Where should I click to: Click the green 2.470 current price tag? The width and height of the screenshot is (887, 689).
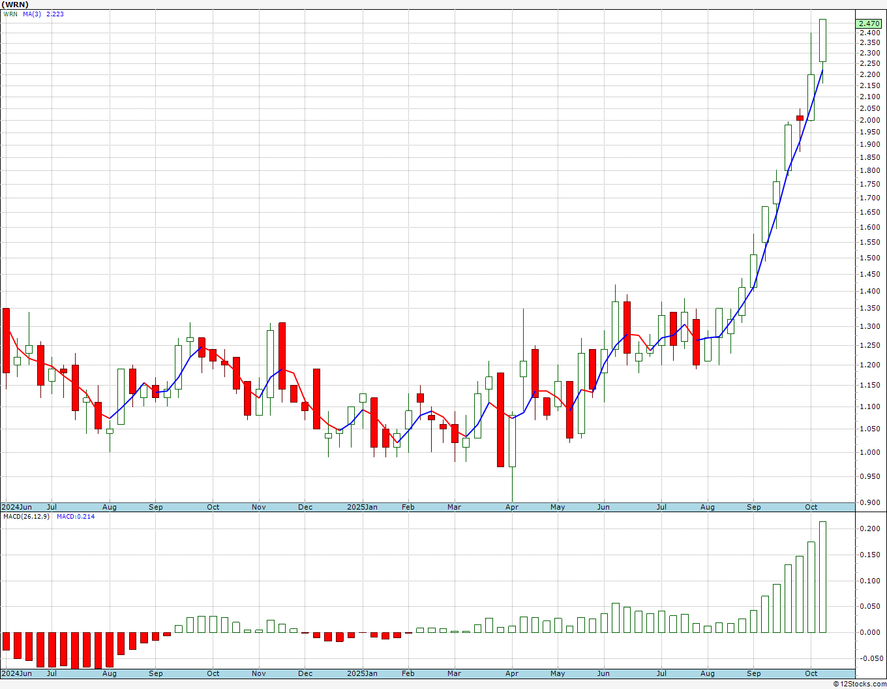(x=870, y=23)
